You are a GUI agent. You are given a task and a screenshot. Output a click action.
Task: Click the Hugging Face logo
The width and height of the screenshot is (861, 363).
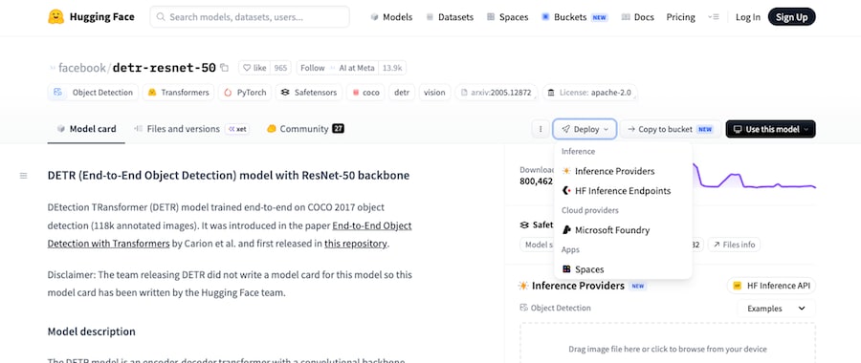tap(91, 17)
